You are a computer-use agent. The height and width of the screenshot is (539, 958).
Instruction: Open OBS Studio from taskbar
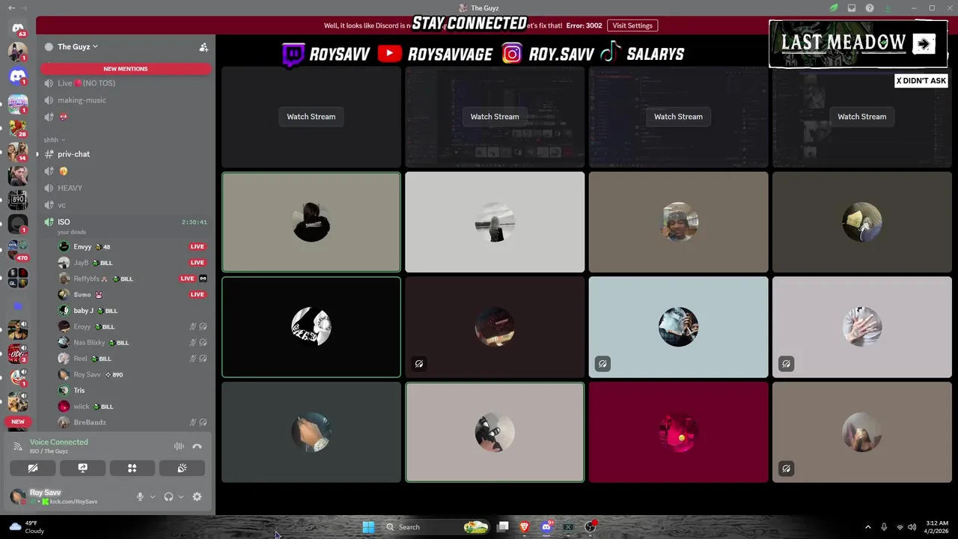[x=591, y=527]
